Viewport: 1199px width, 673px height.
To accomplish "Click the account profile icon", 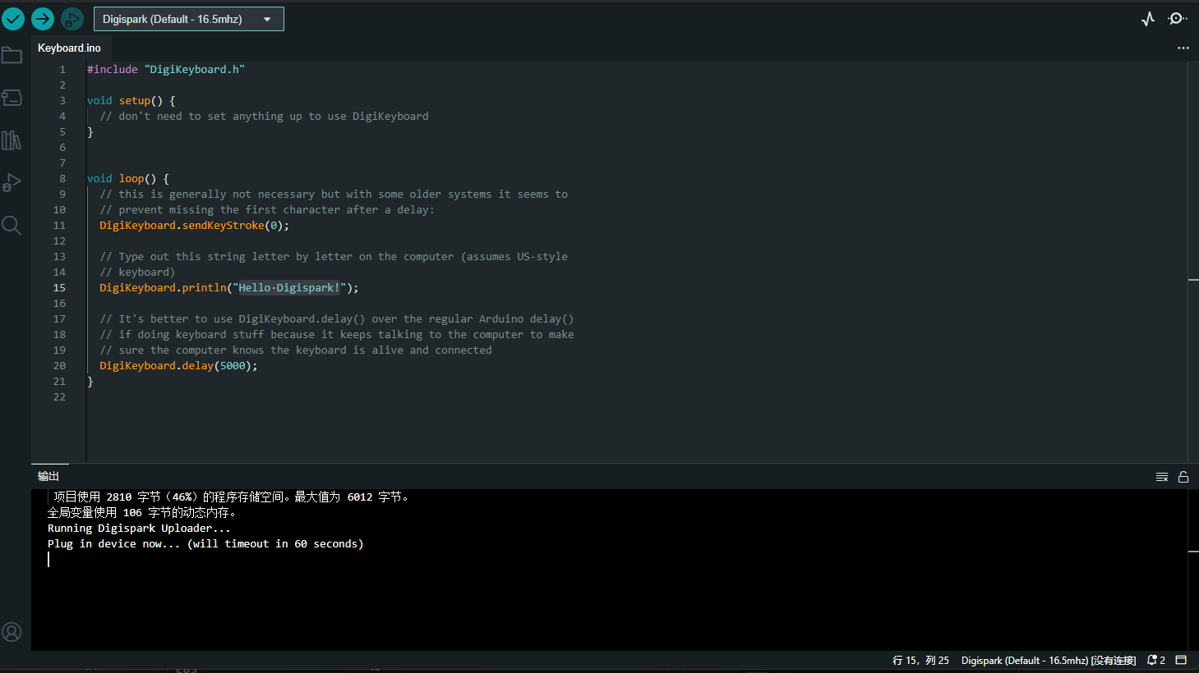I will (x=12, y=632).
